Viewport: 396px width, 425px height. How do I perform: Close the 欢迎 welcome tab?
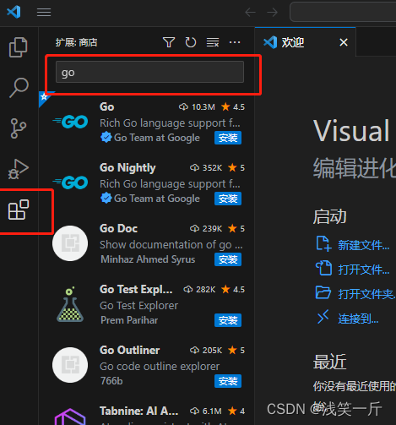[x=344, y=42]
